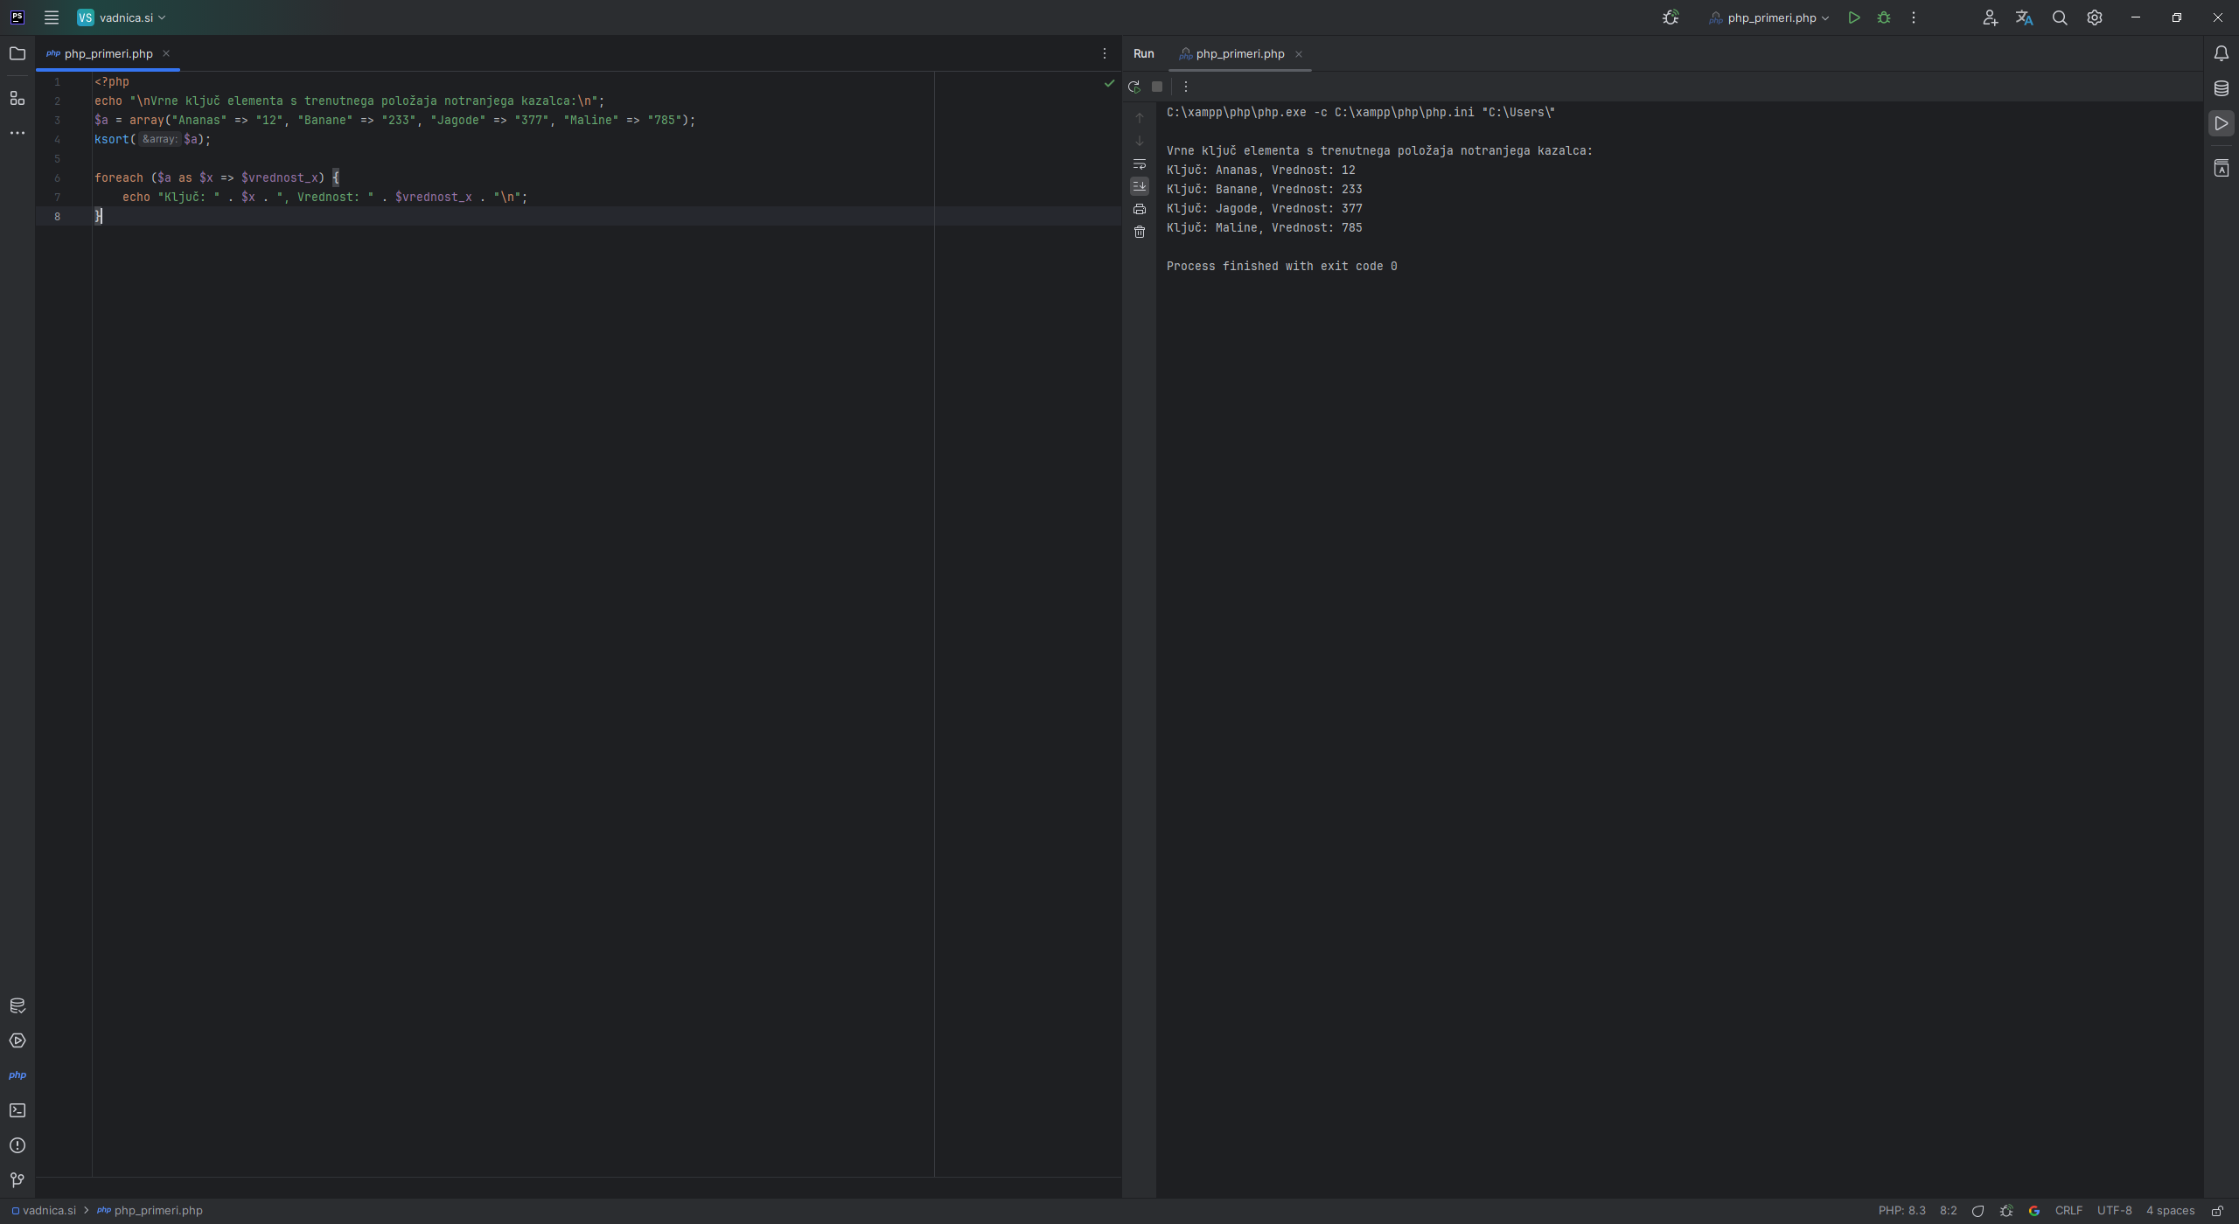Rerun the program in the Run console
Viewport: 2239px width, 1224px height.
[1133, 87]
